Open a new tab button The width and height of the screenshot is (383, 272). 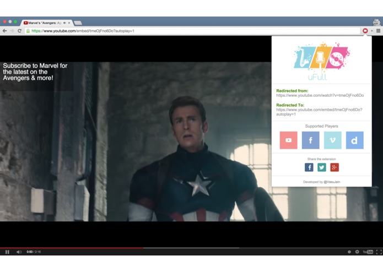coord(78,23)
